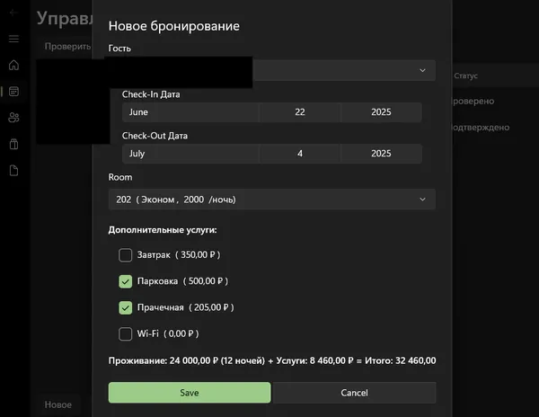Open the bookings calendar icon
The image size is (539, 417).
13,91
